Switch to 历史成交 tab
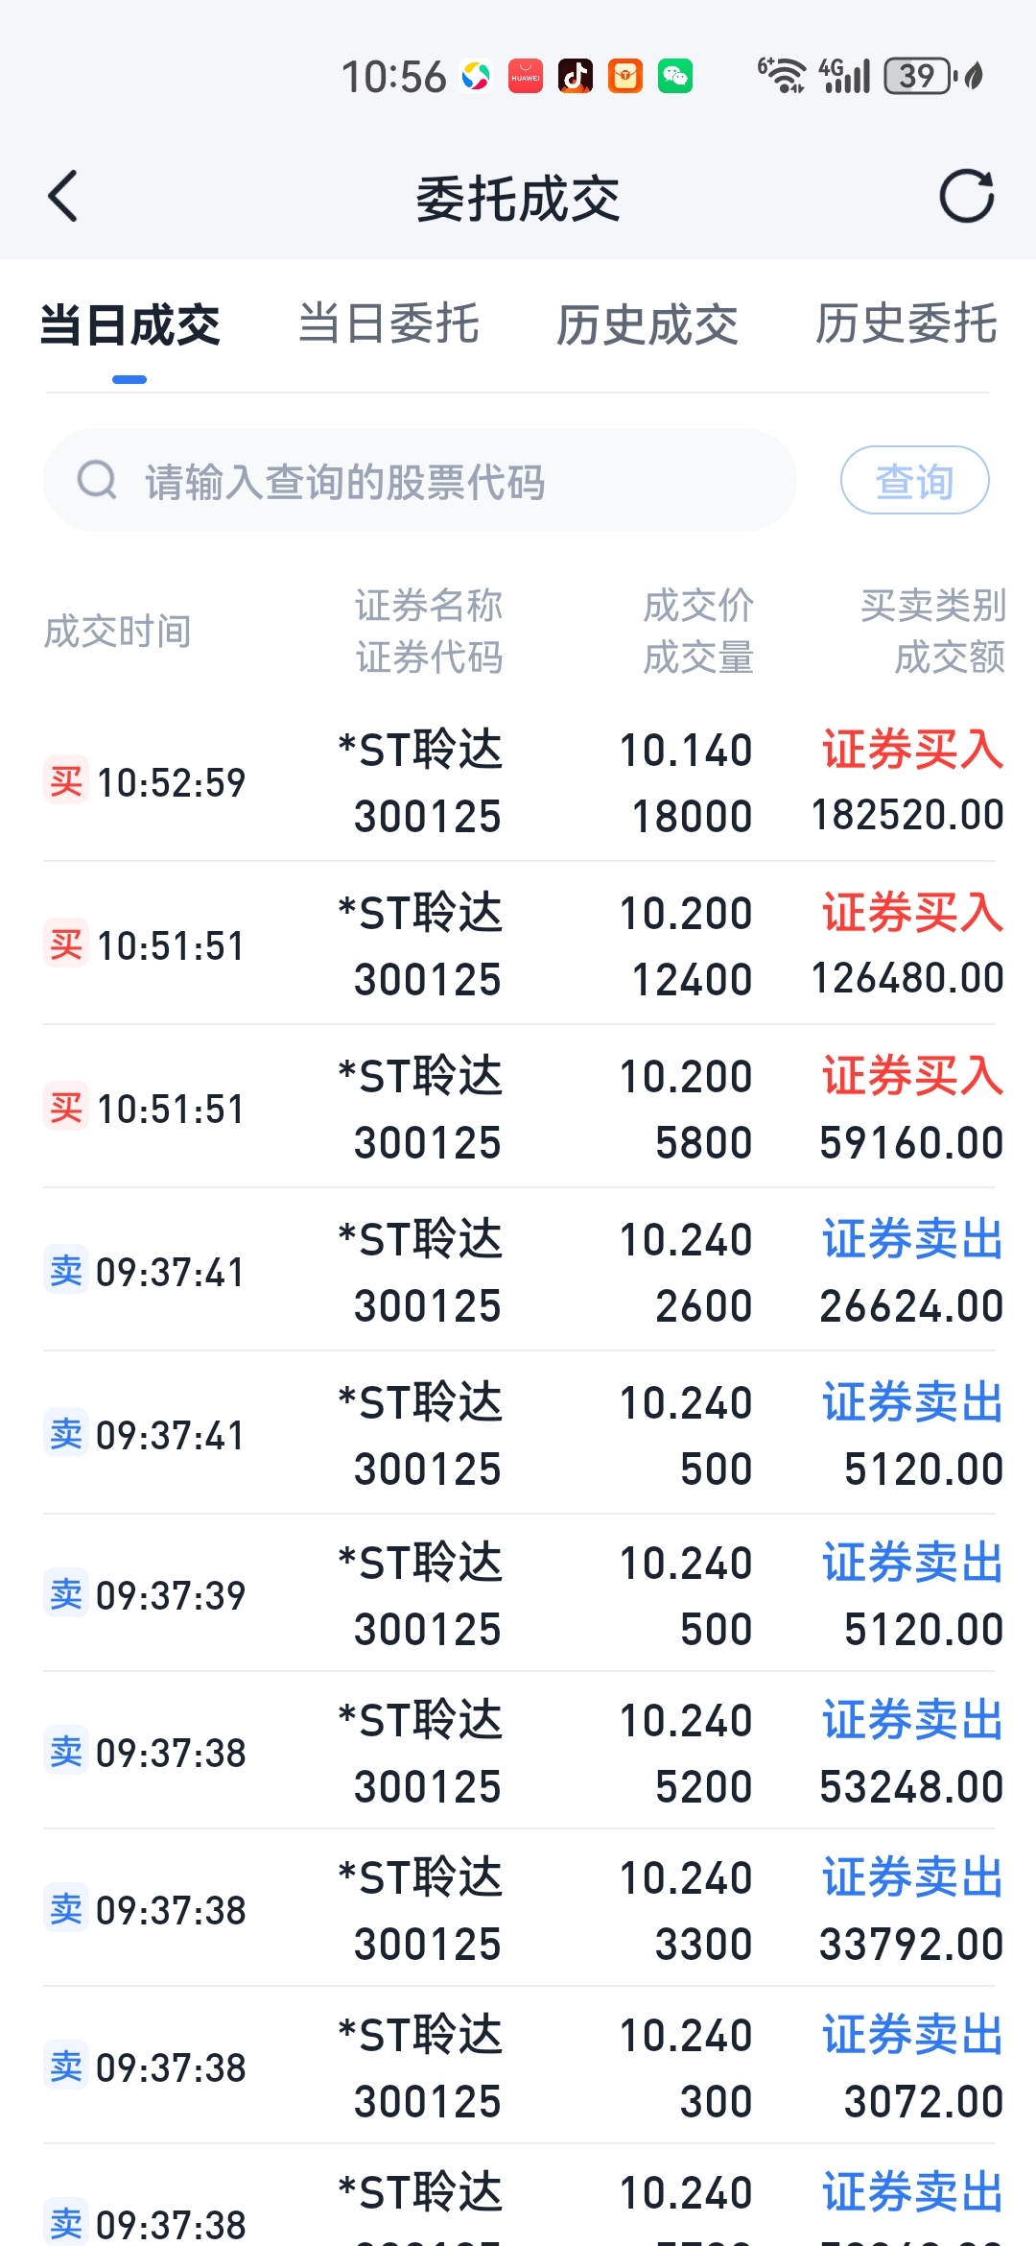 pyautogui.click(x=647, y=324)
